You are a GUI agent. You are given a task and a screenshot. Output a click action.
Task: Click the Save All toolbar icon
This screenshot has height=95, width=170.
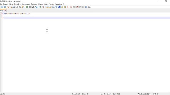pyautogui.click(x=5, y=7)
